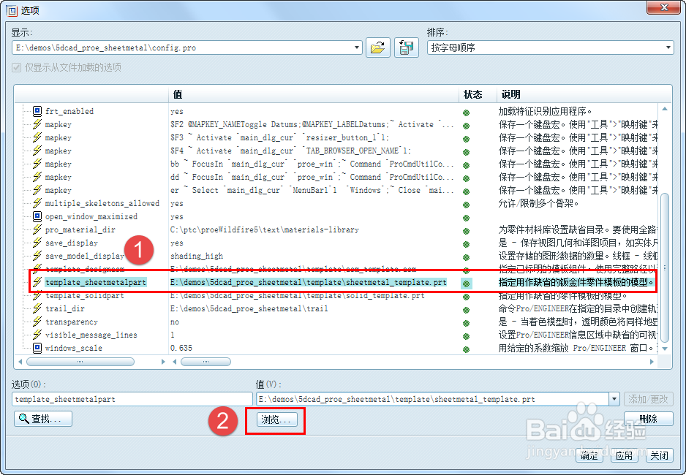Click the materials-library path value
This screenshot has height=475, width=686.
(x=265, y=229)
